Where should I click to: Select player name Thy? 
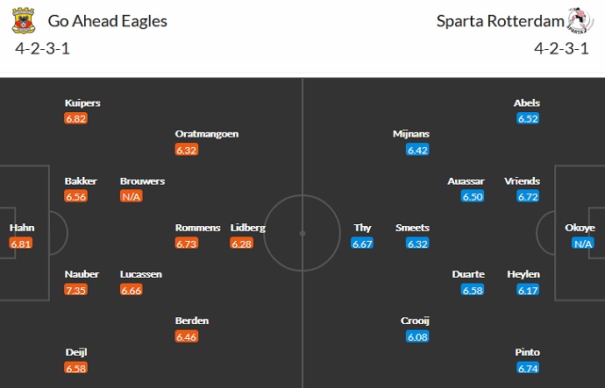[x=363, y=228]
